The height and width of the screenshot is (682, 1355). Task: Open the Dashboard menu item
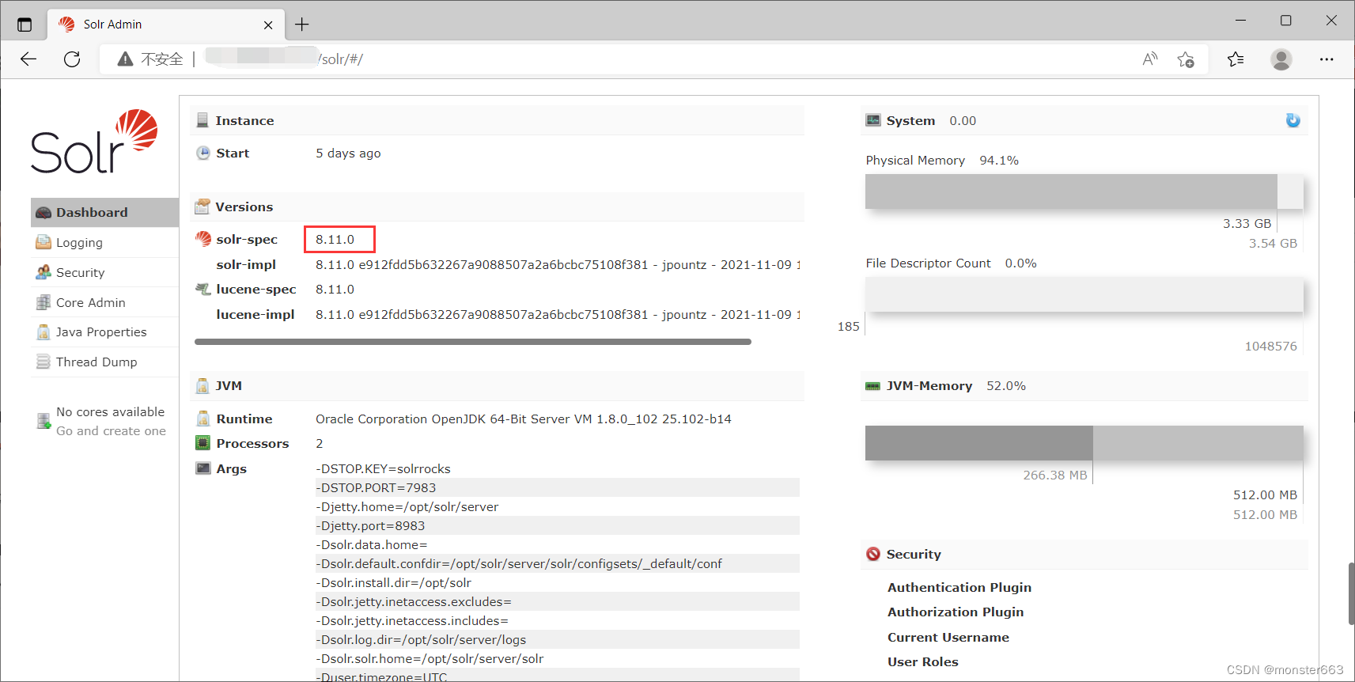(104, 212)
